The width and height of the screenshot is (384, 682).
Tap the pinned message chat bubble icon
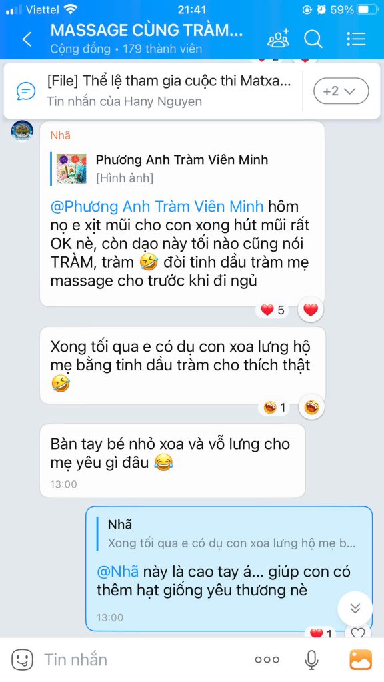(26, 91)
